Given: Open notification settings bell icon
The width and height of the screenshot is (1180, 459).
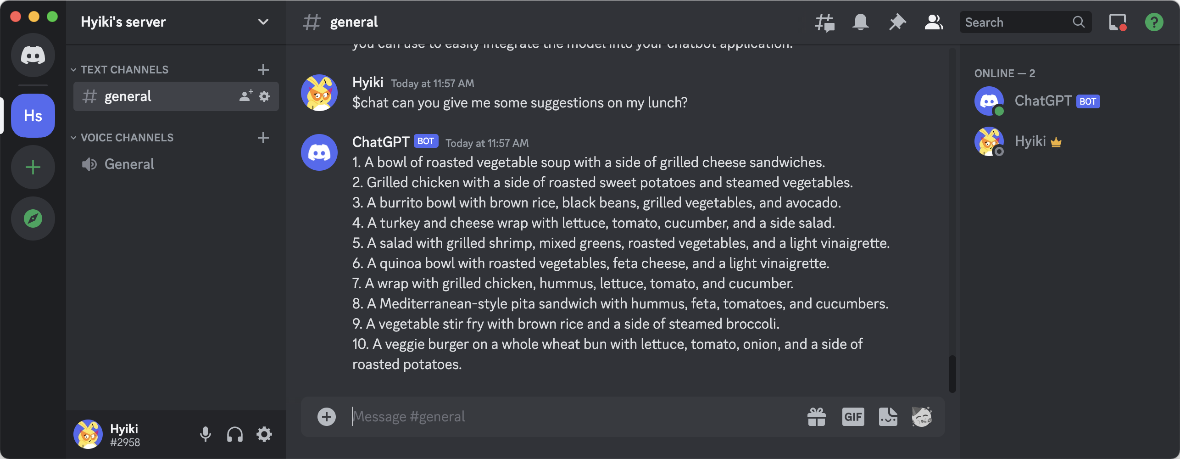Looking at the screenshot, I should coord(860,22).
